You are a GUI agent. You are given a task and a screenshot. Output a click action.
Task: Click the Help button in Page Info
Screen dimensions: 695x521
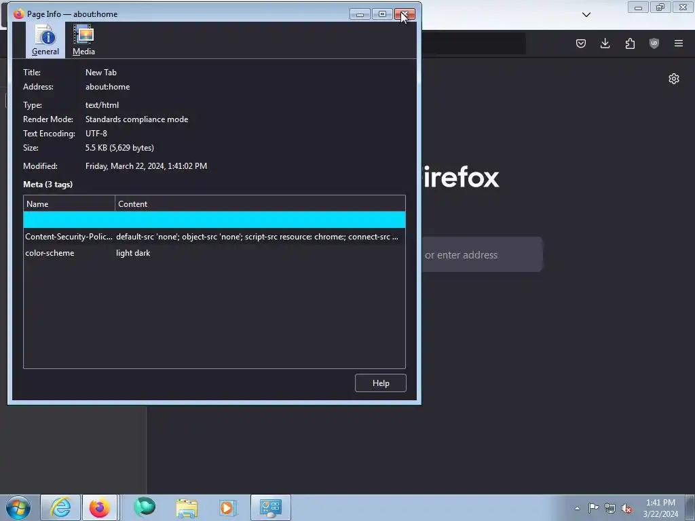coord(380,383)
